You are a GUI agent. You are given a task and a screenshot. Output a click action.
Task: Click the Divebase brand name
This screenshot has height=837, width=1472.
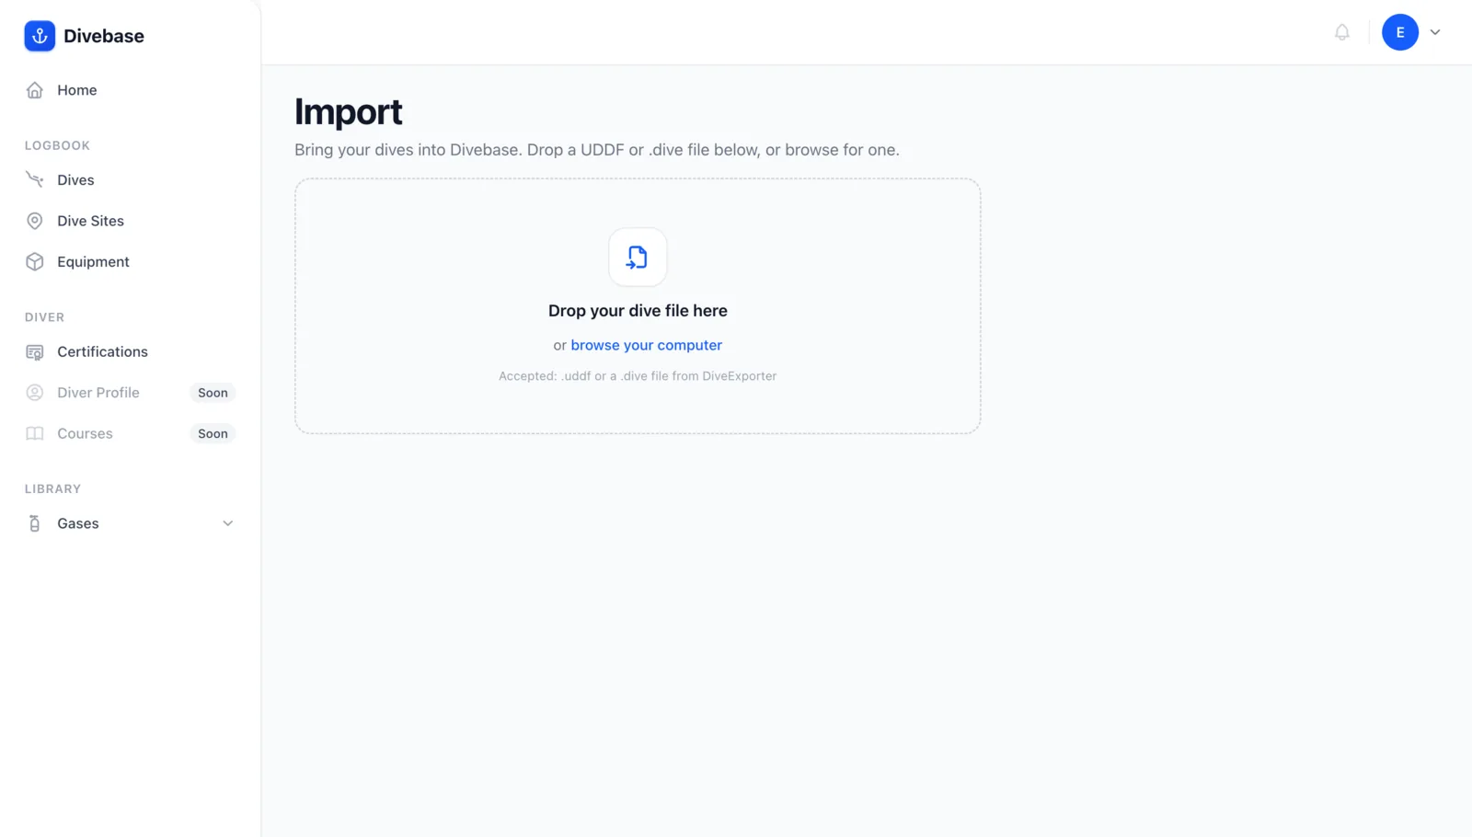(104, 36)
